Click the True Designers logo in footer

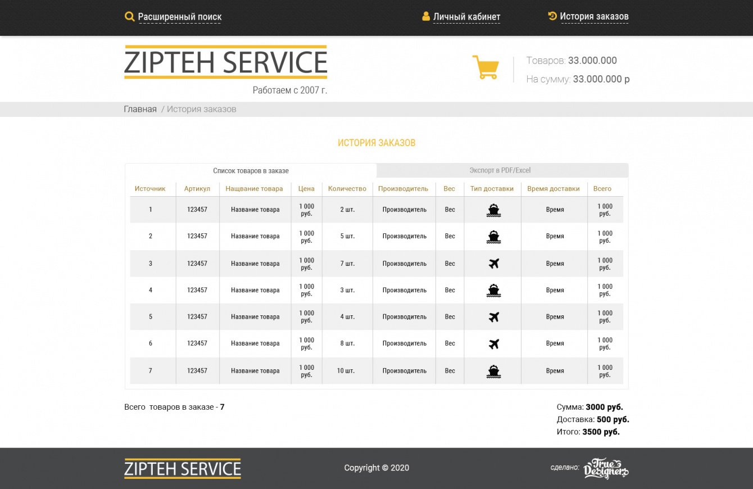coord(606,469)
